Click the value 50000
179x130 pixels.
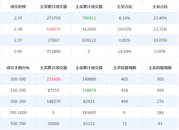pyautogui.click(x=54, y=124)
